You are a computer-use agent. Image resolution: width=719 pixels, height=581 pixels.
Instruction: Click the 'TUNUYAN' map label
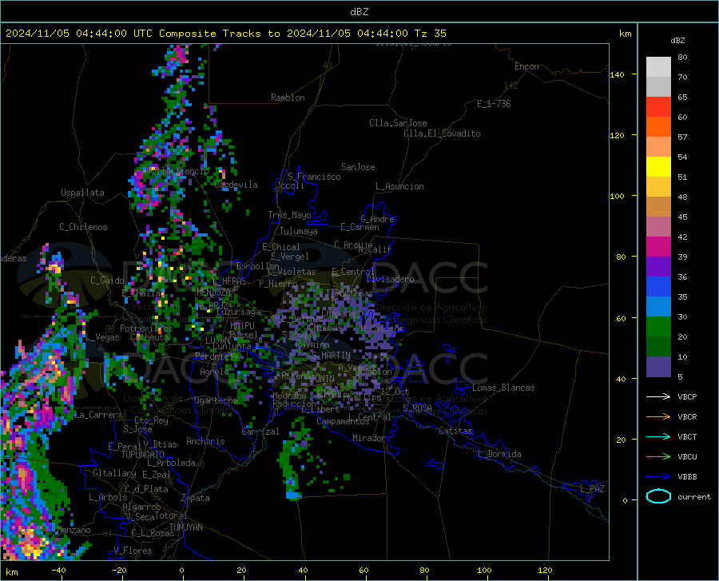coord(185,527)
